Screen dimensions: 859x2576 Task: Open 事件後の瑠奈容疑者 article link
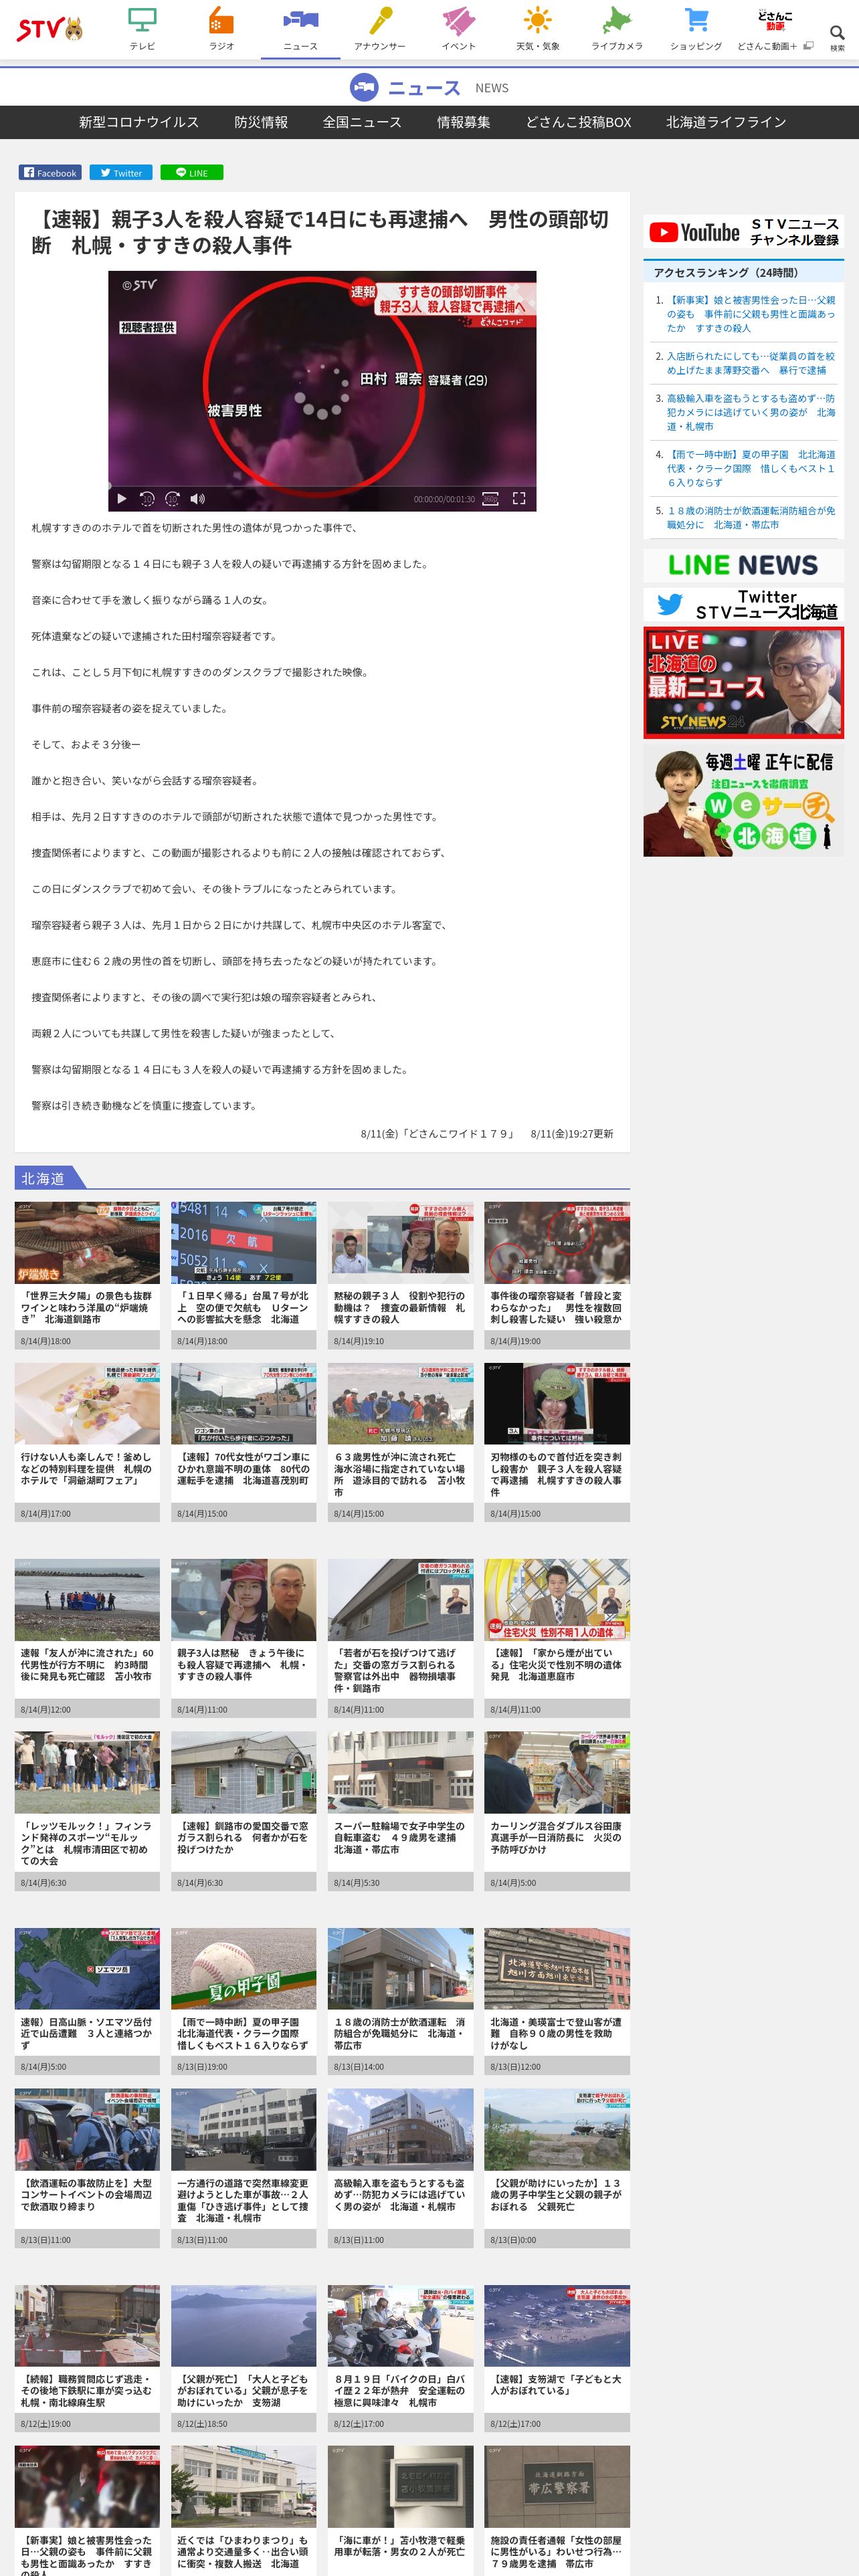tap(556, 1307)
